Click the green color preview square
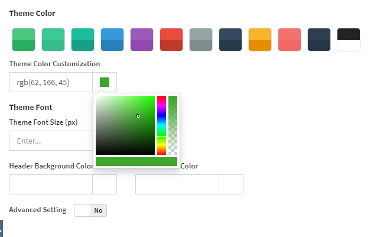The image size is (377, 237). (x=105, y=82)
